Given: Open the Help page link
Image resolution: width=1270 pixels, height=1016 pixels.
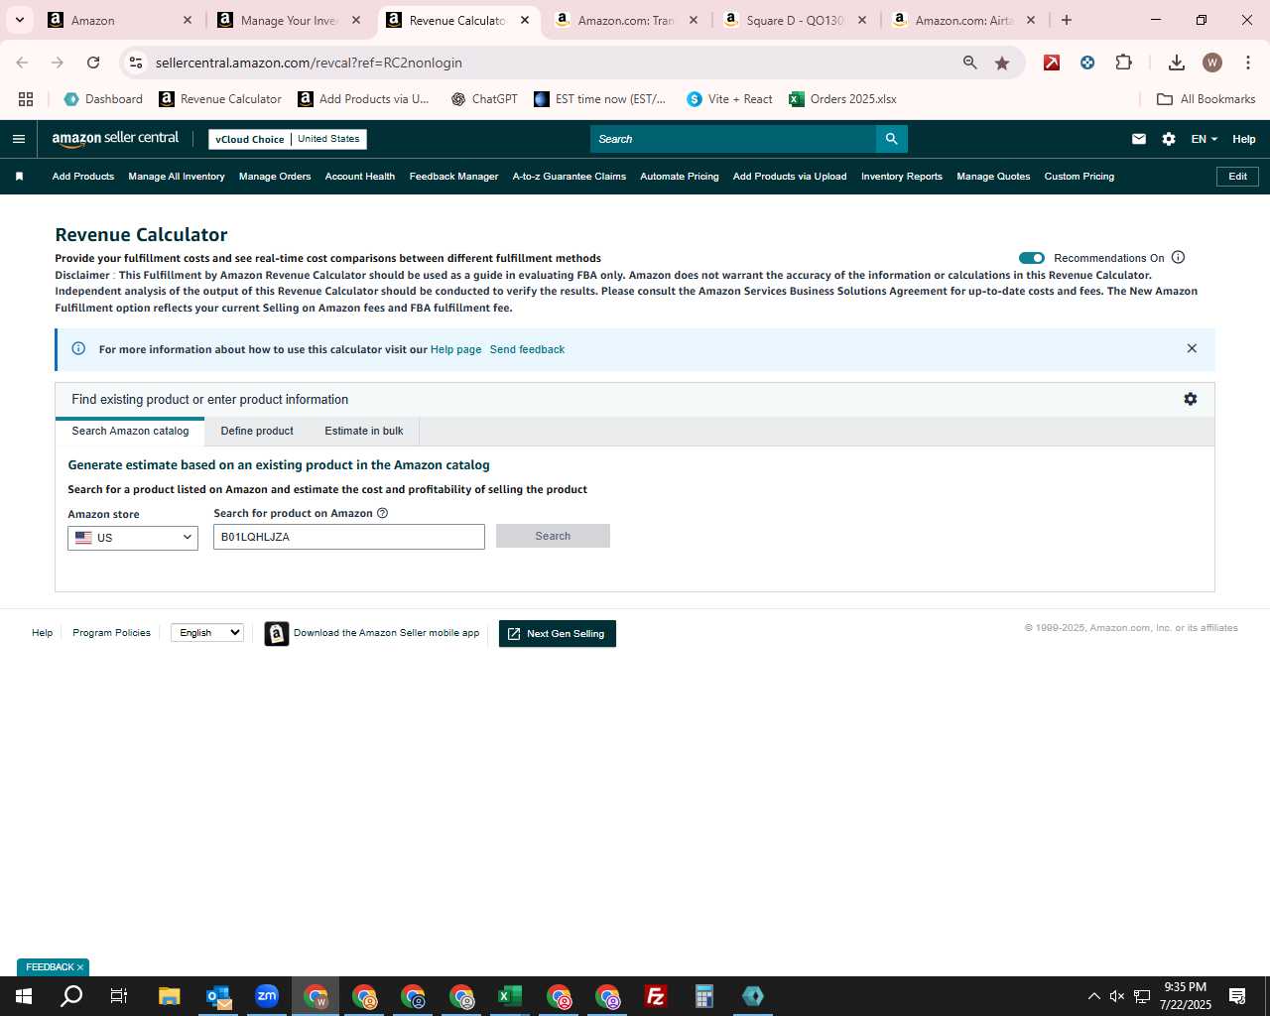Looking at the screenshot, I should [455, 349].
